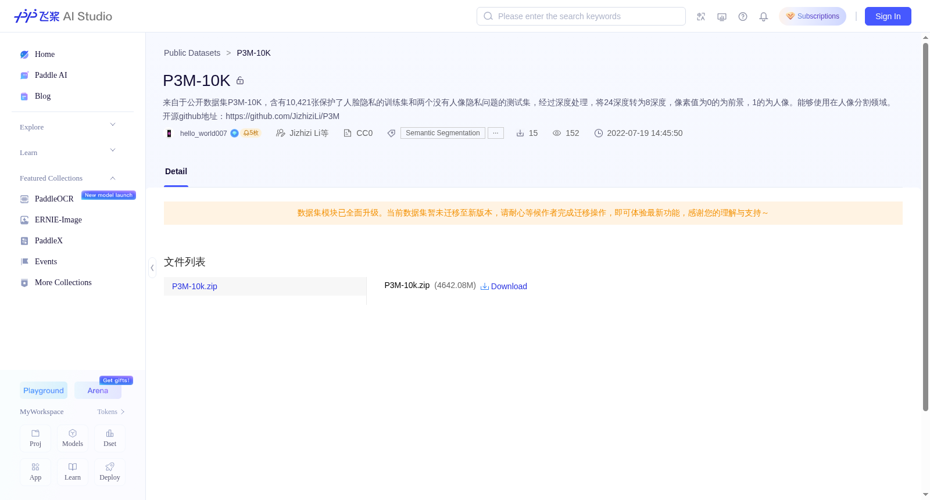930x500 pixels.
Task: Click the Semantic Segmentation tag
Action: pyautogui.click(x=443, y=133)
